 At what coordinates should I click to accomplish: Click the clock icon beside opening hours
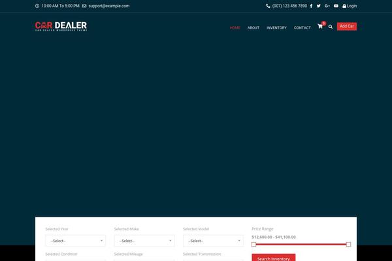pos(37,6)
